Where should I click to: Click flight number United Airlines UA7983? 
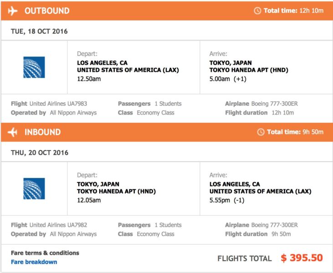(x=58, y=104)
